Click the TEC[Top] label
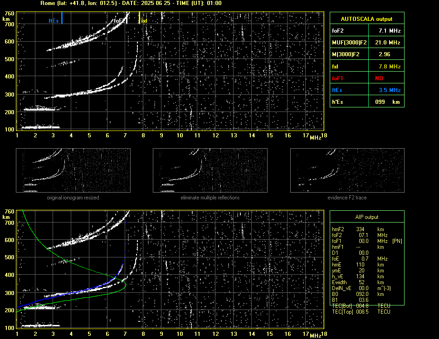Image resolution: width=439 pixels, height=339 pixels. 342,312
